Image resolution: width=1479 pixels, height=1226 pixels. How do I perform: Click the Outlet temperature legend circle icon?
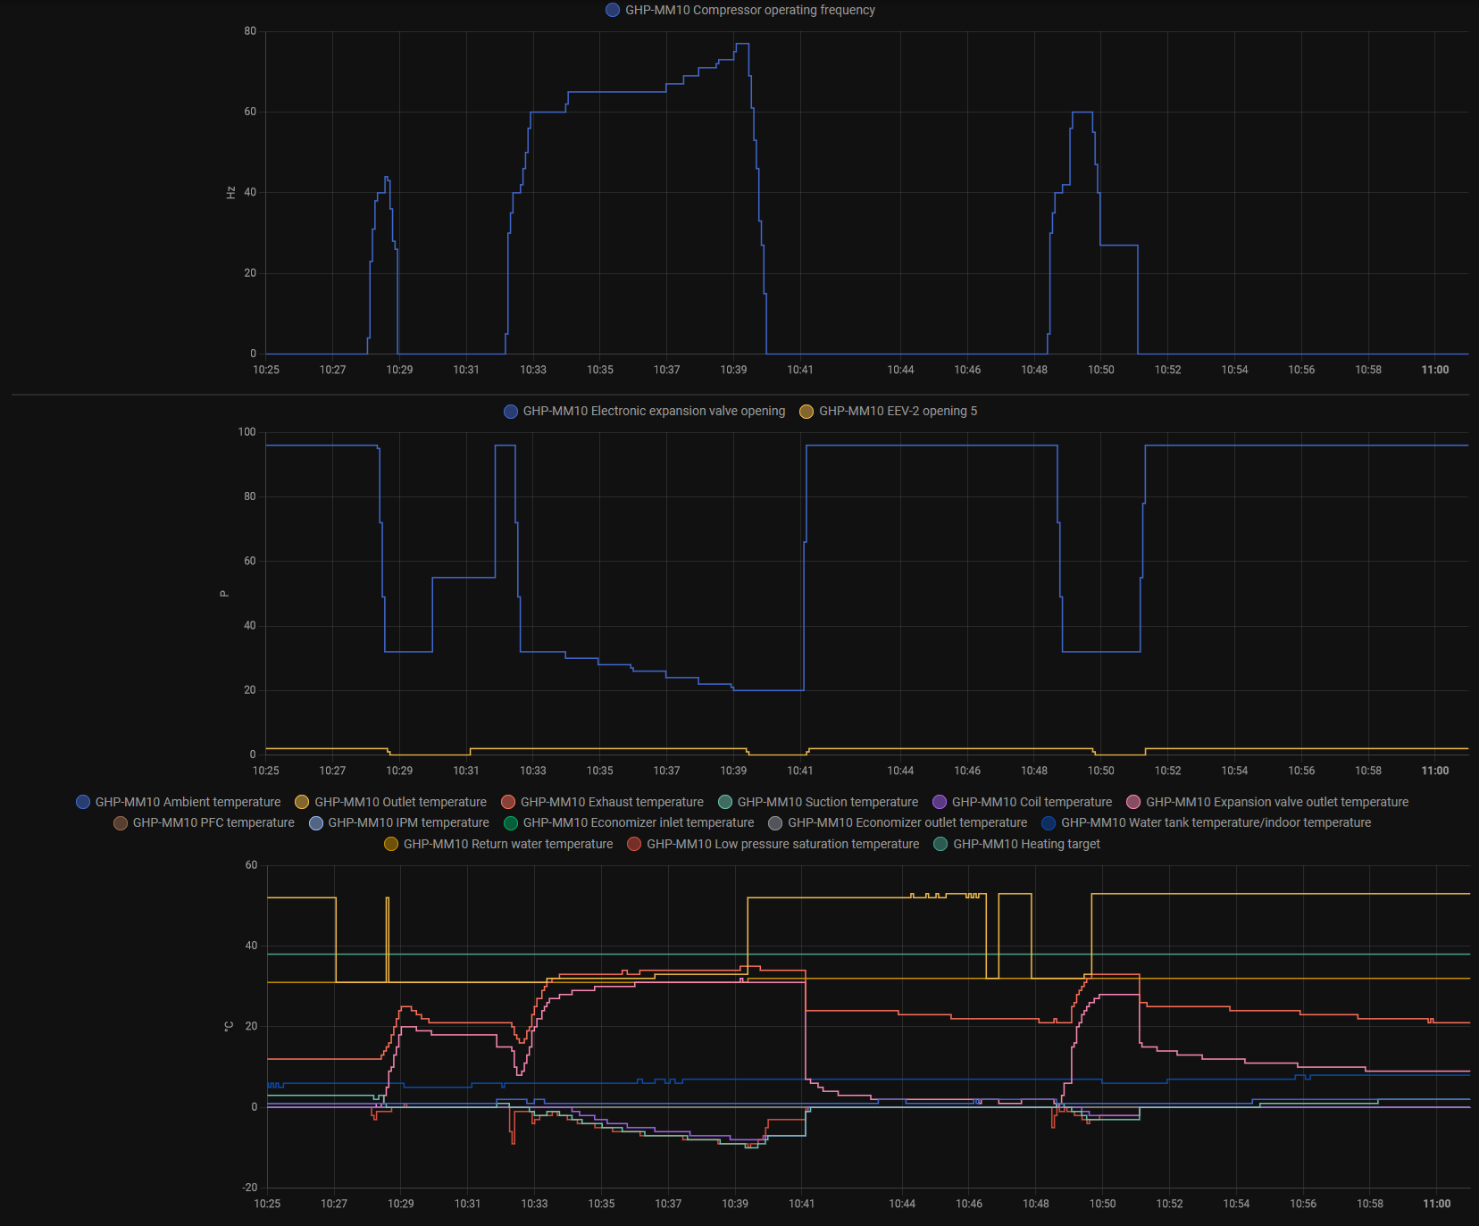(302, 803)
